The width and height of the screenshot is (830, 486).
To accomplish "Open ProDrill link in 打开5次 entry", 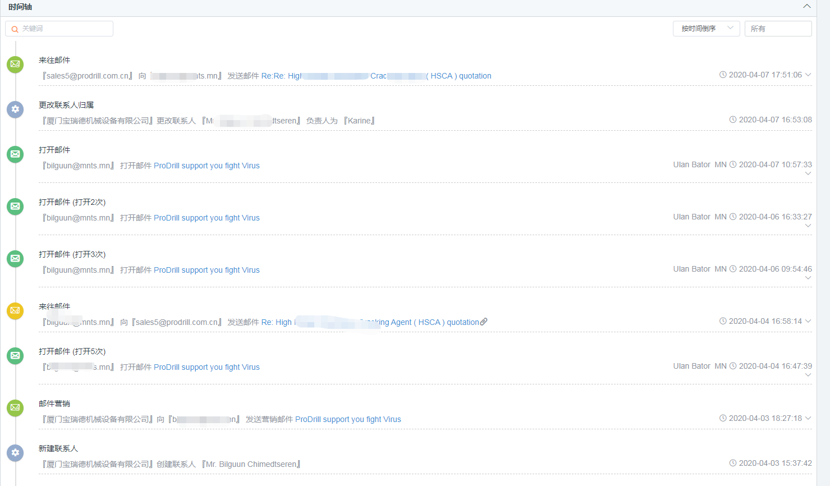I will pos(207,367).
